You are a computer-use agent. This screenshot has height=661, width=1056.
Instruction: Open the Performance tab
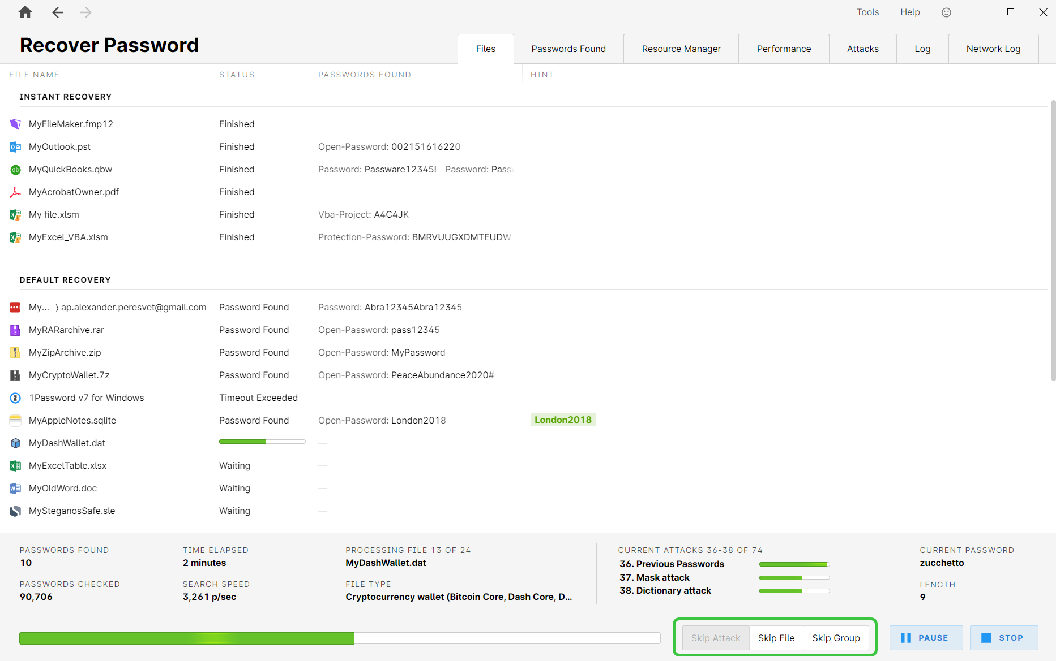[784, 49]
